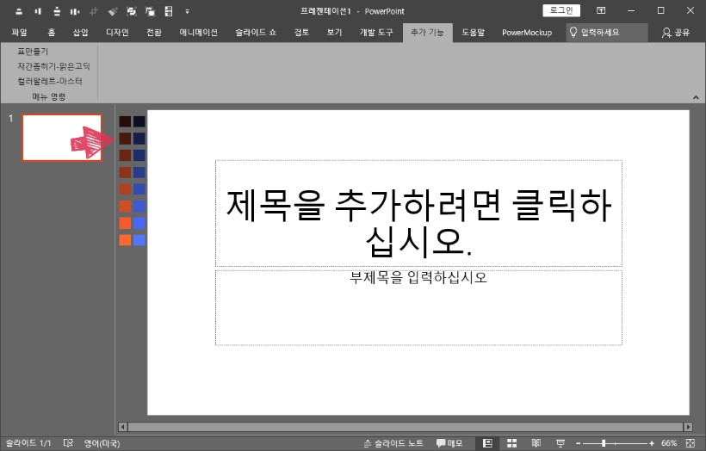Screen dimensions: 706x451
Task: Switch to the 홈 tab
Action: pyautogui.click(x=52, y=33)
